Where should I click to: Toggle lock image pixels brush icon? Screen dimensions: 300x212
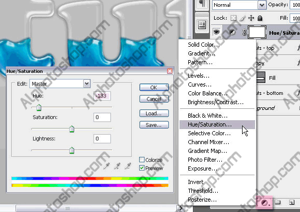pyautogui.click(x=243, y=18)
